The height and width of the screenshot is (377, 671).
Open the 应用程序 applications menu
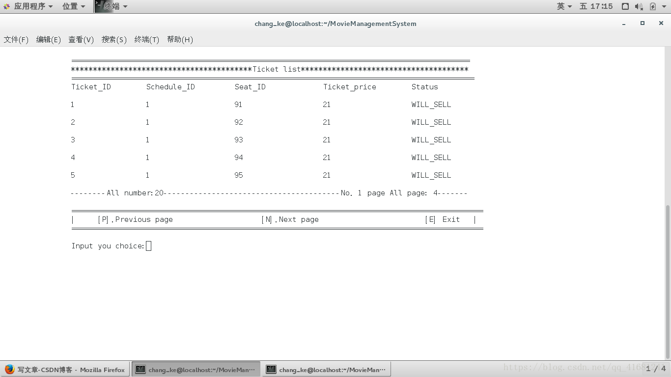point(28,6)
